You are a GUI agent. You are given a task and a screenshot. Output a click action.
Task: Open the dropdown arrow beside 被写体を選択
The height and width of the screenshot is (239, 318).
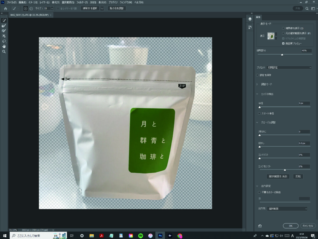coord(102,8)
